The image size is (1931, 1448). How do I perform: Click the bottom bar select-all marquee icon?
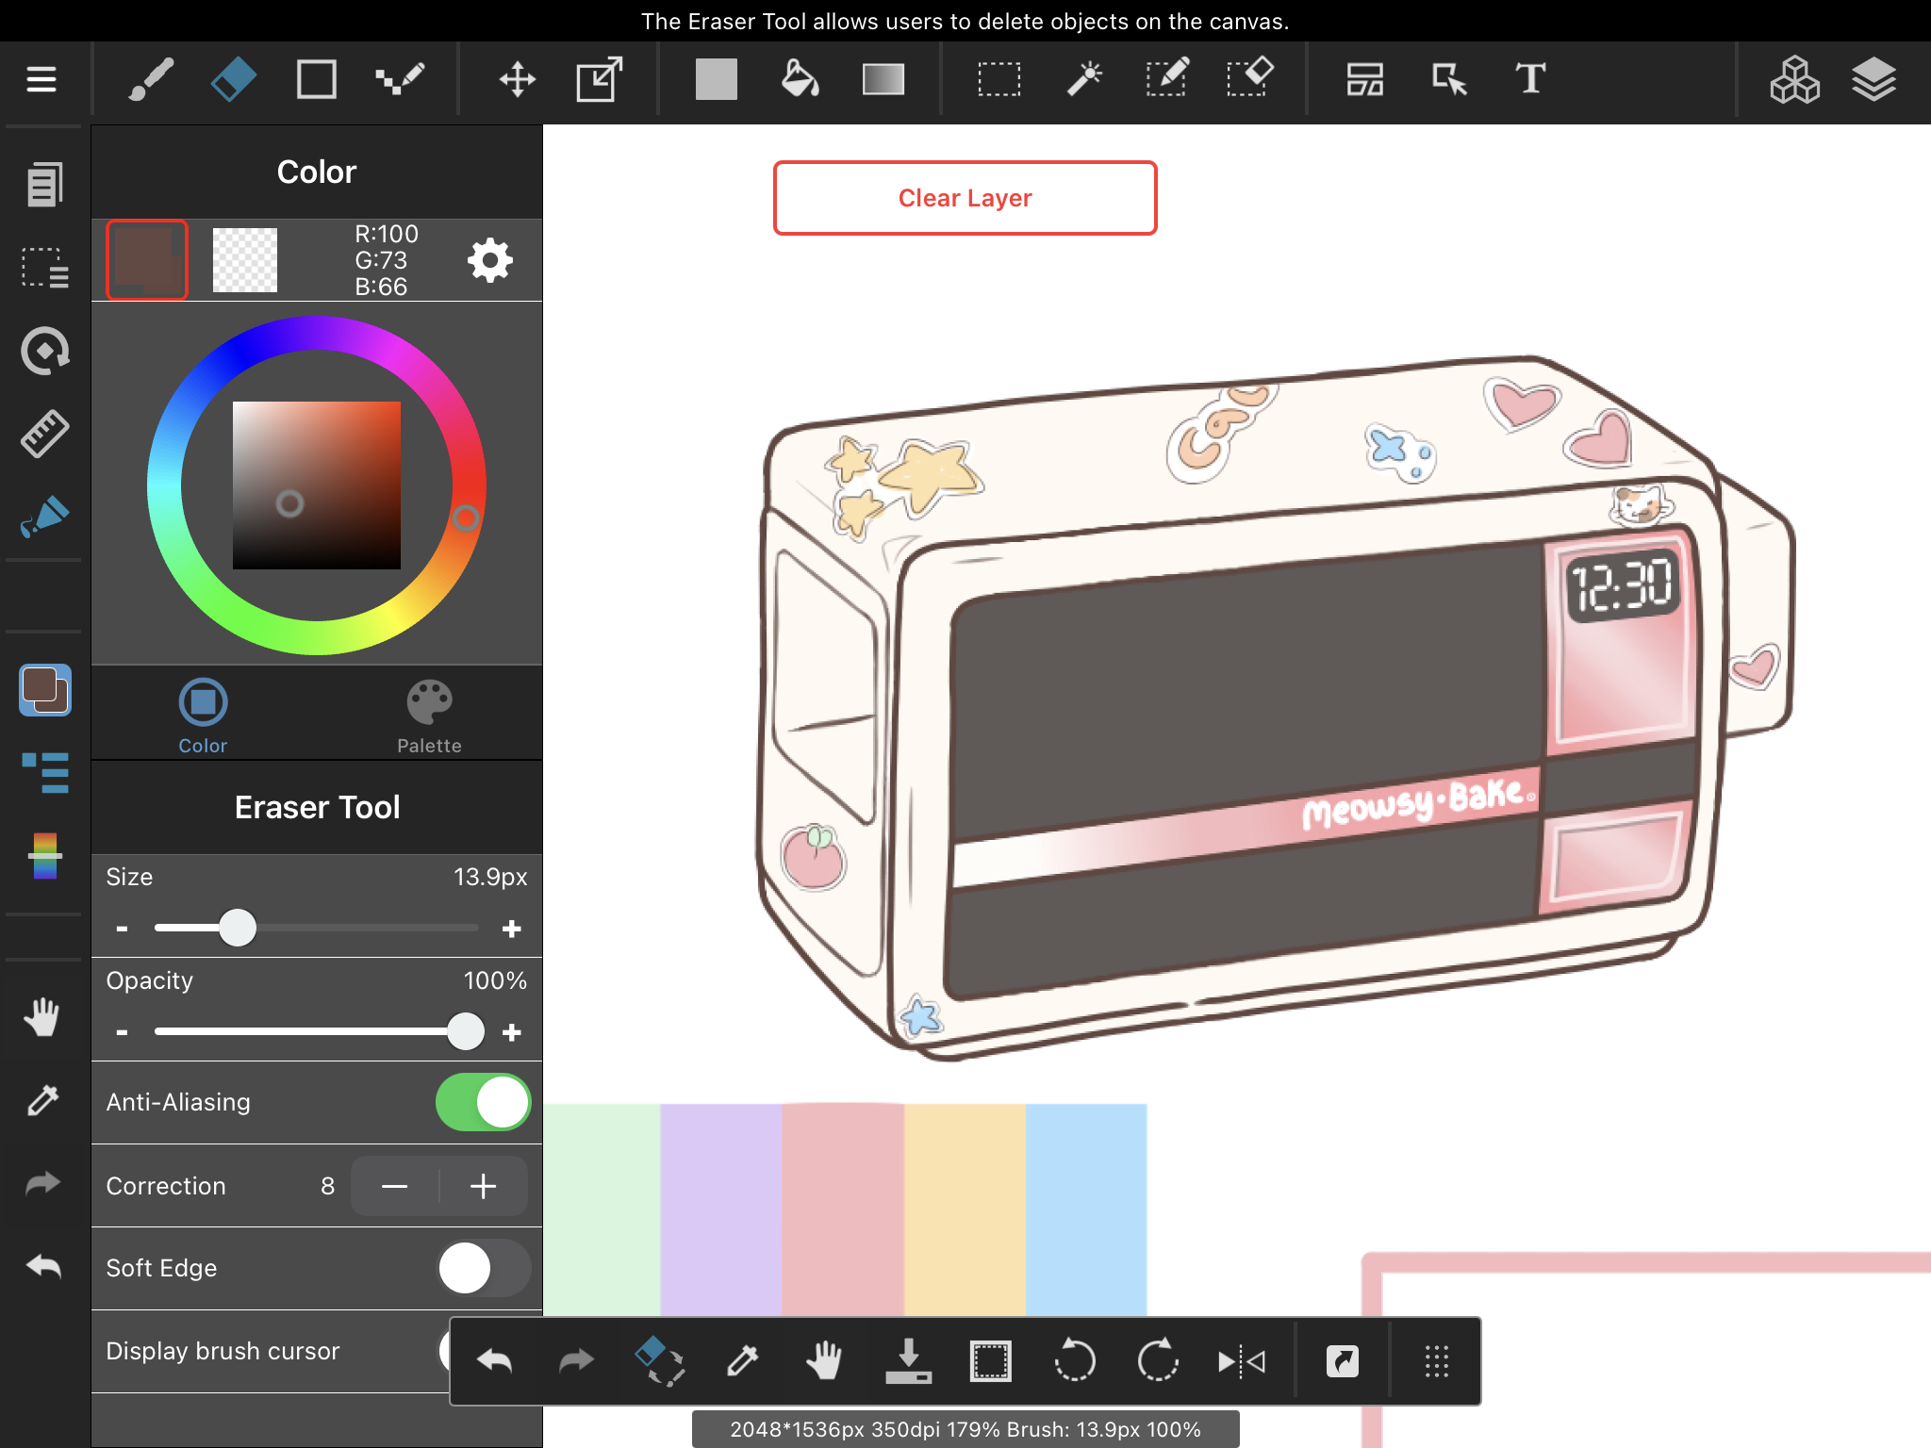point(991,1361)
